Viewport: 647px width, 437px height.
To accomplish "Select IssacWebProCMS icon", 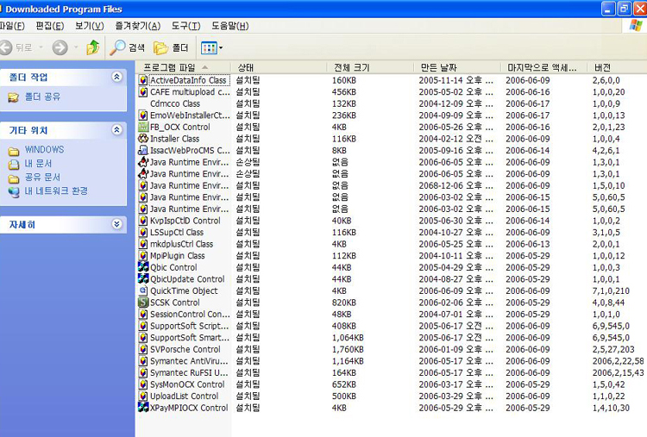I will point(142,151).
